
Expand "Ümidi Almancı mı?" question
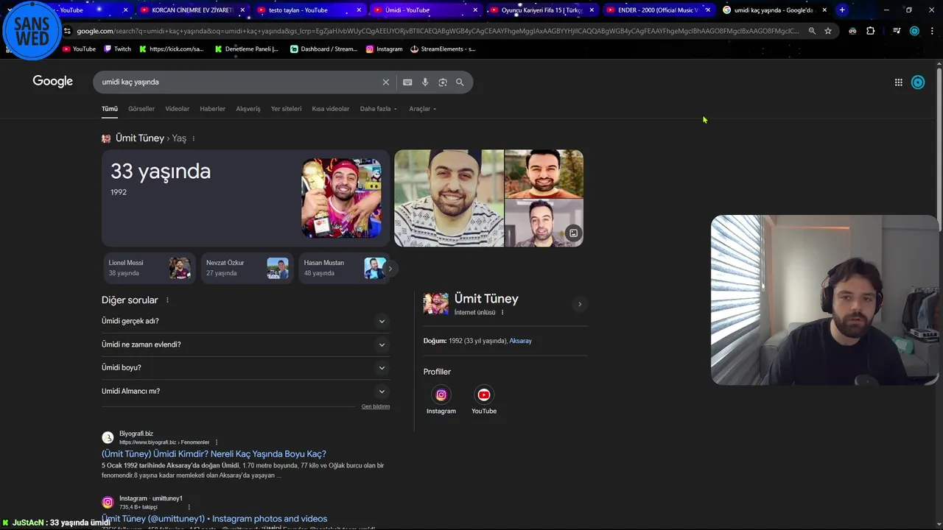[x=245, y=392]
